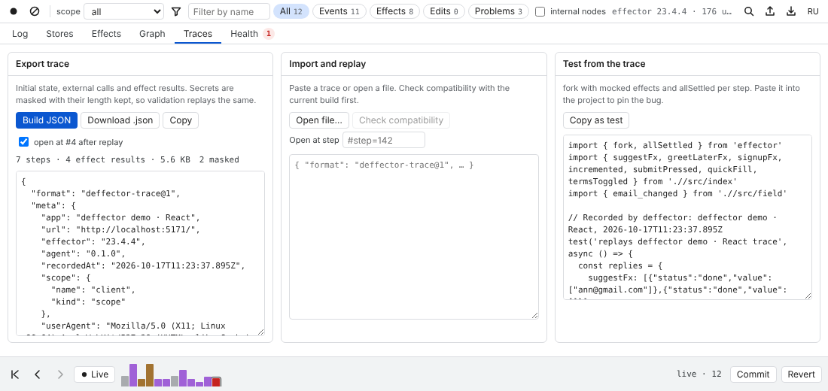Screen dimensions: 828x391
Task: Click the filter funnel icon
Action: pyautogui.click(x=176, y=11)
